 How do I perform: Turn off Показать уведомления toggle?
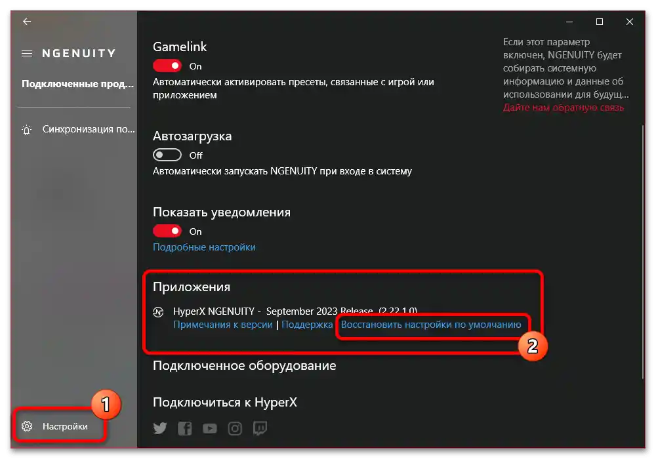pos(167,231)
